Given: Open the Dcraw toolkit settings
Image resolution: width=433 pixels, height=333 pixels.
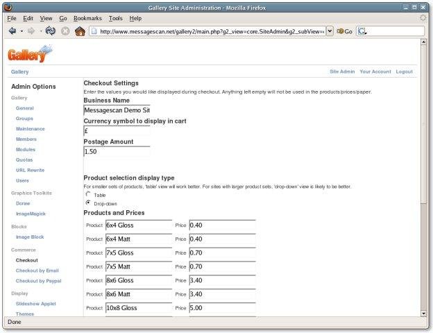Looking at the screenshot, I should tap(23, 203).
